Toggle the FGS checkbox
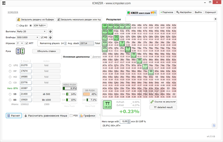 click(x=71, y=116)
